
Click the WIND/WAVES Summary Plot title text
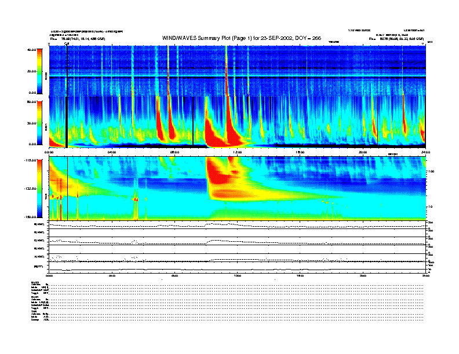242,38
